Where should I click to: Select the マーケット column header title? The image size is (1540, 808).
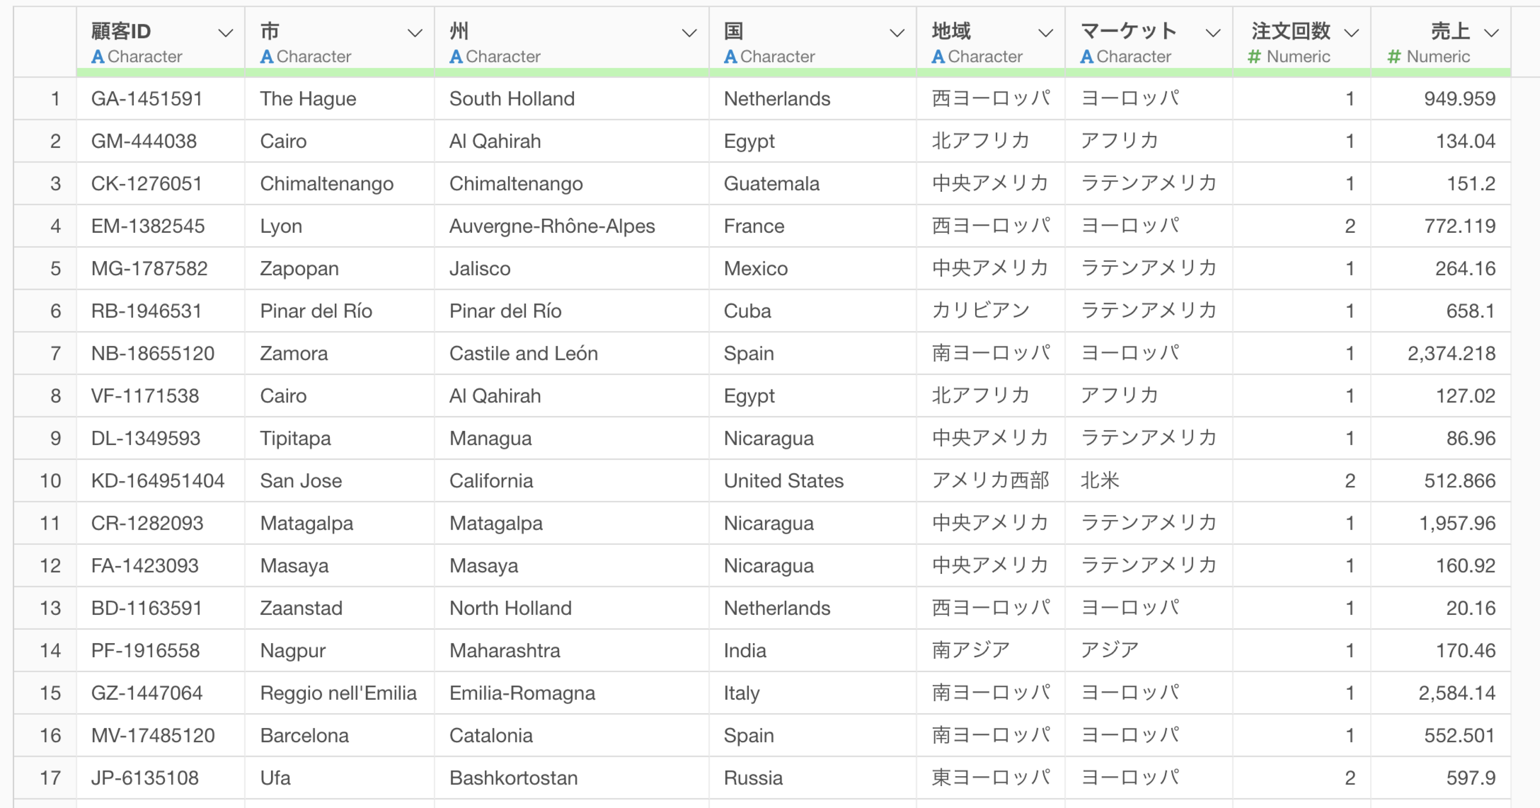[x=1129, y=31]
